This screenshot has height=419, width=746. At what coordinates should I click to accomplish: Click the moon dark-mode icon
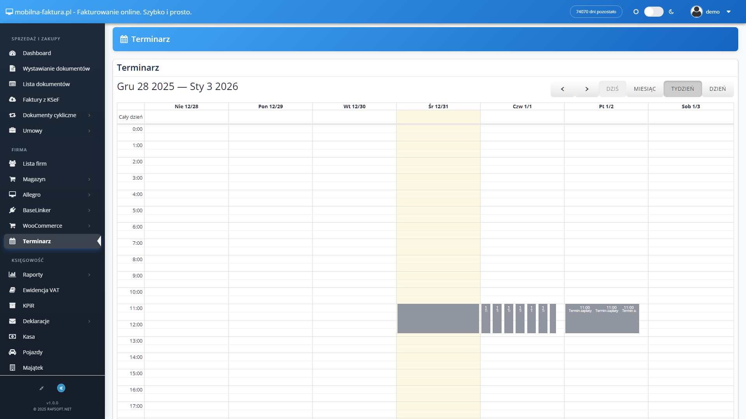point(671,12)
